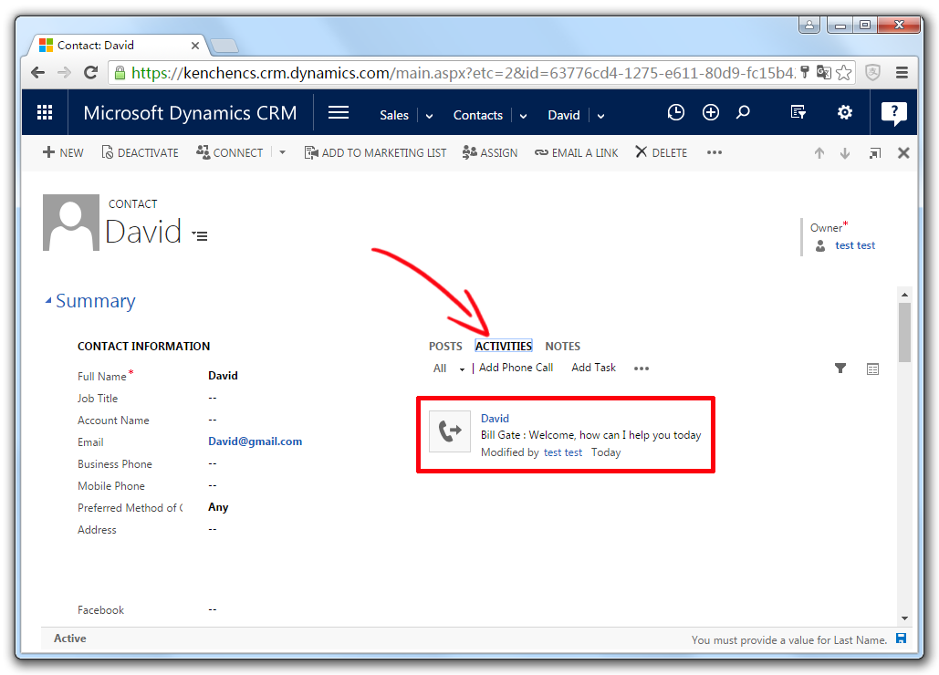Click the Contact: David browser tab
The image size is (939, 675).
[118, 46]
